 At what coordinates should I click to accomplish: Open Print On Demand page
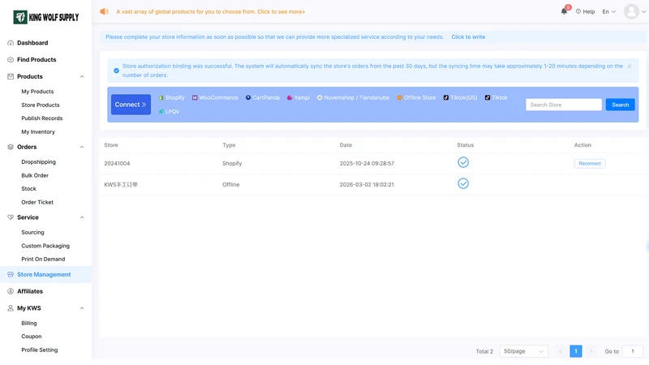pos(43,259)
